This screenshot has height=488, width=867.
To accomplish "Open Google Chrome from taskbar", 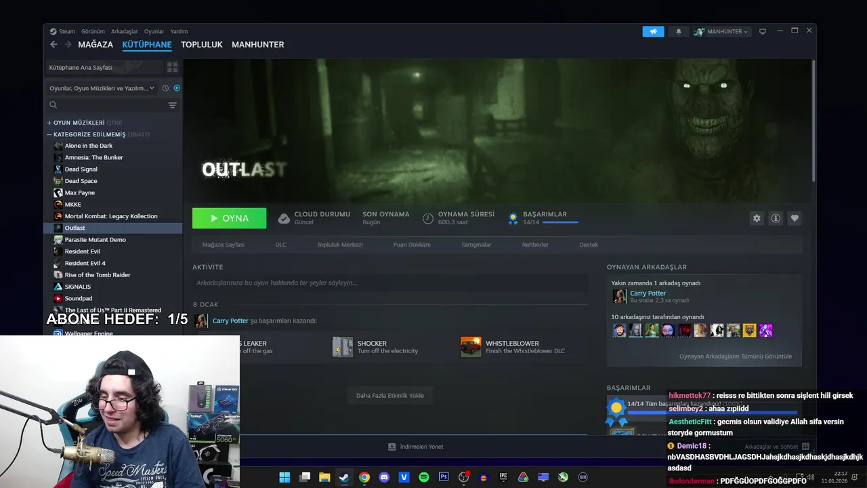I will (x=364, y=477).
